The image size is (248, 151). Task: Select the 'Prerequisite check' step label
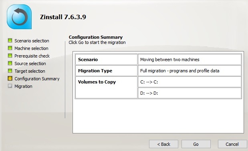(x=32, y=56)
